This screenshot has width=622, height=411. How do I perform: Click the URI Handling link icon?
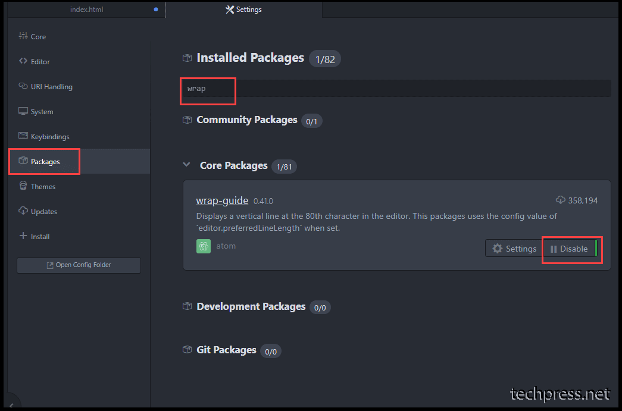point(23,86)
